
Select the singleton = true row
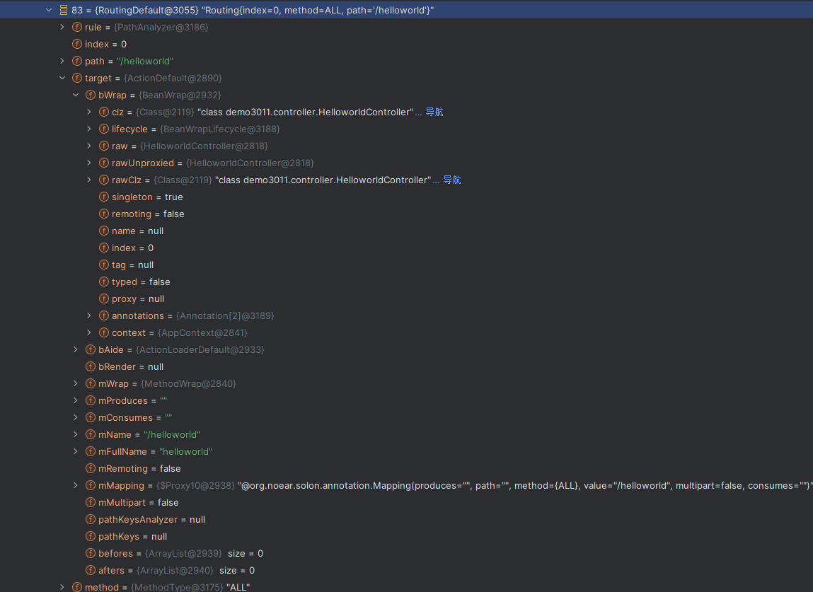(x=406, y=197)
